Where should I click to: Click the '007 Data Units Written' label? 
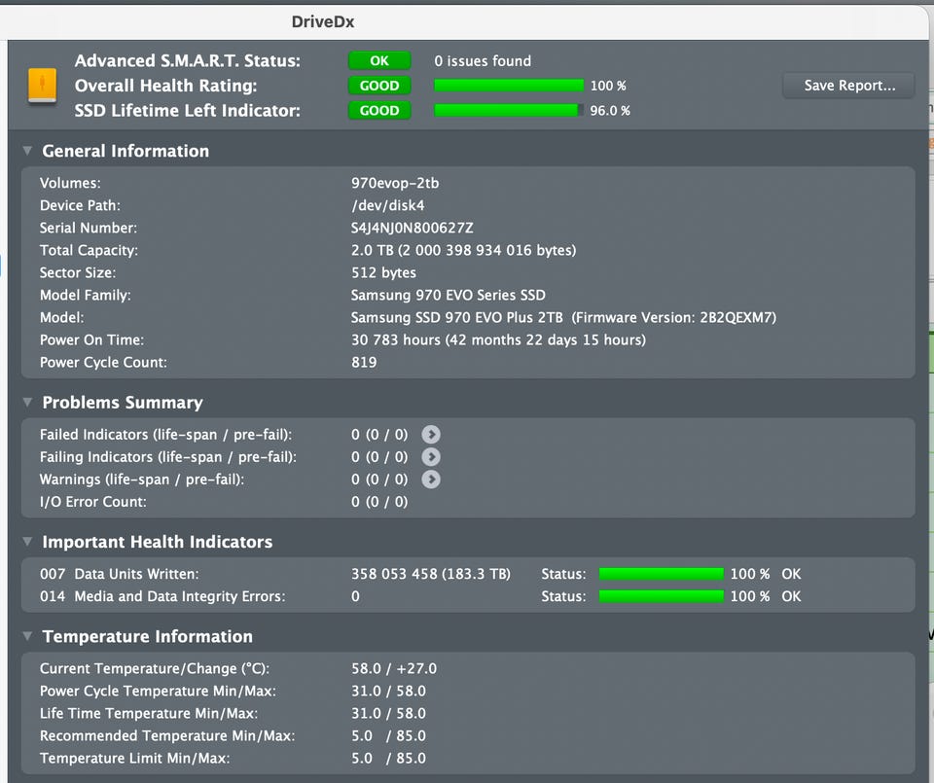tap(119, 574)
